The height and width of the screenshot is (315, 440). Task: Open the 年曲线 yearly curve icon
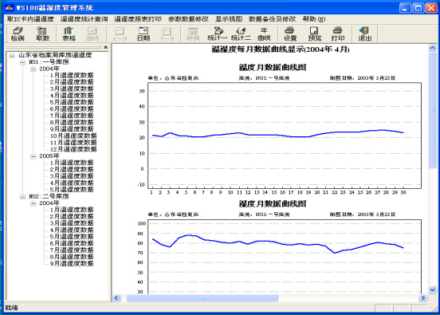pyautogui.click(x=264, y=34)
